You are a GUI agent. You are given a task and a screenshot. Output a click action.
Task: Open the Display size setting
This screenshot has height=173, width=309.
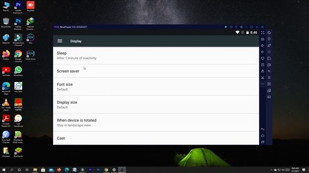[156, 105]
